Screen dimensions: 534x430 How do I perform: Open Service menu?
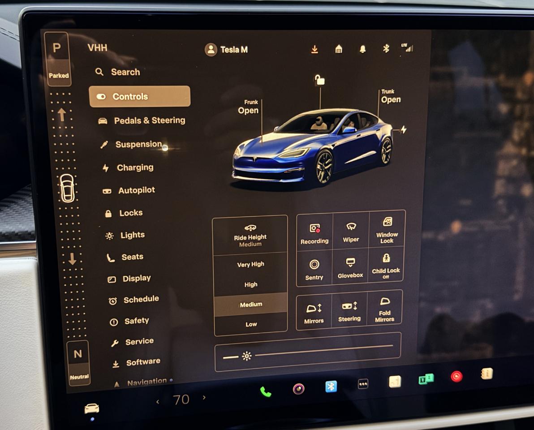coord(133,341)
